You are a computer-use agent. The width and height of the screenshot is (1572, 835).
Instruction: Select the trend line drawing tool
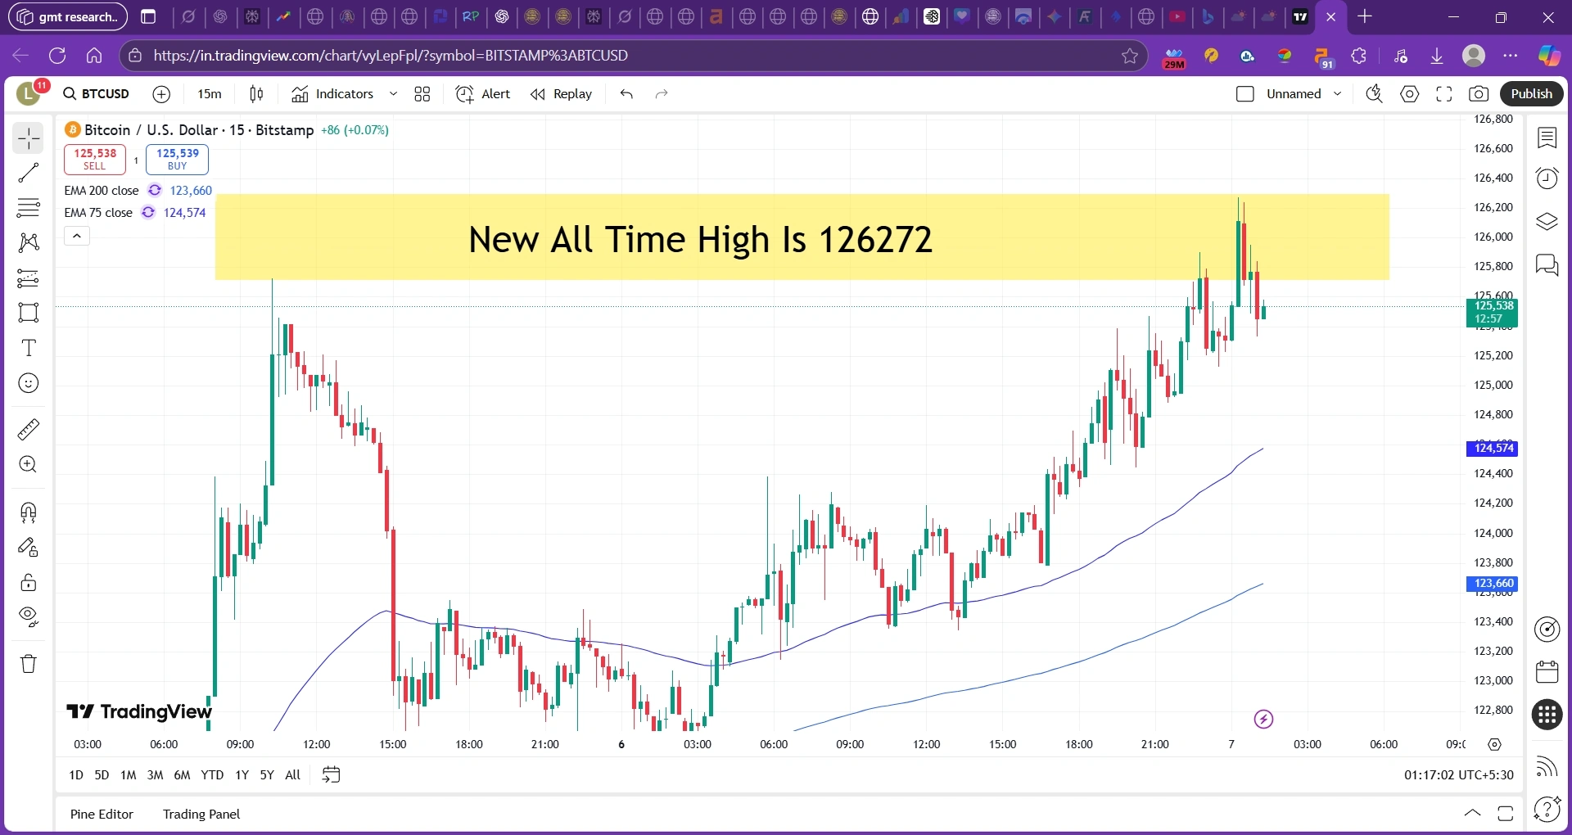pos(29,173)
